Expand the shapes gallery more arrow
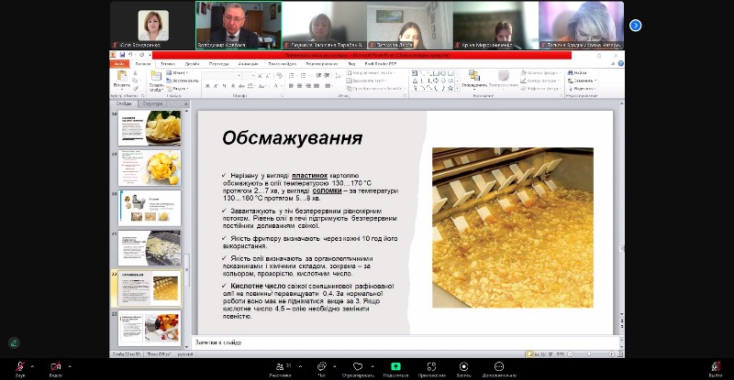734x380 pixels. coord(457,88)
